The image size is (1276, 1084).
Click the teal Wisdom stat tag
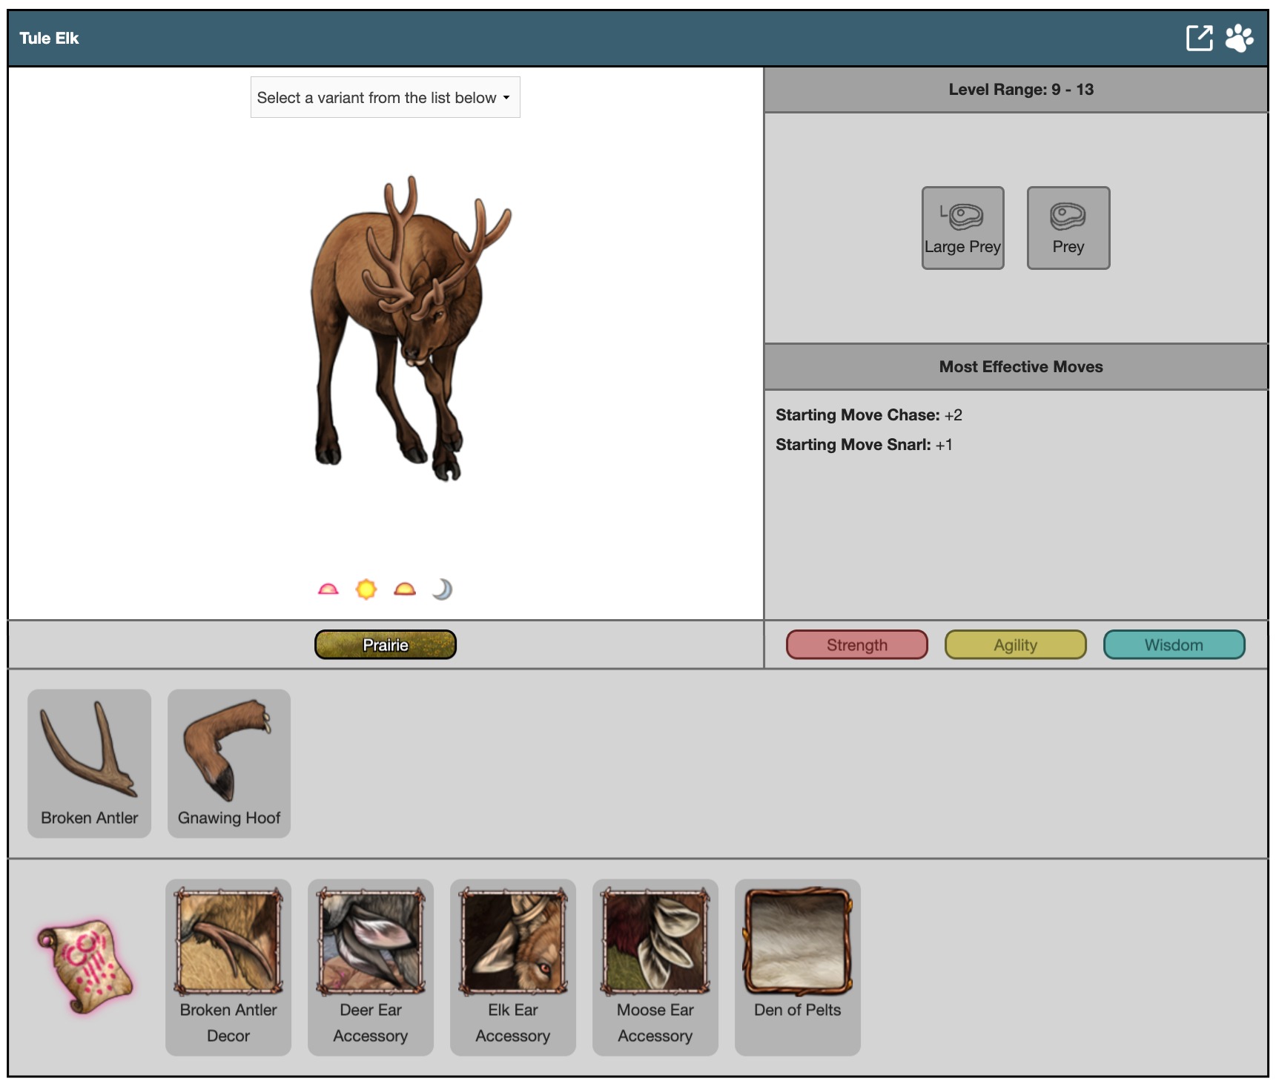[x=1174, y=645]
